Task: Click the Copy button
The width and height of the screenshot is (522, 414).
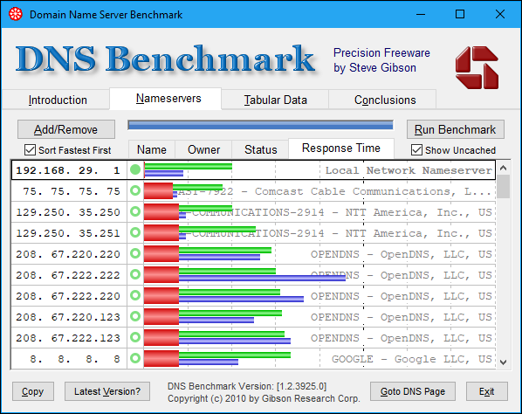Action: (x=33, y=391)
